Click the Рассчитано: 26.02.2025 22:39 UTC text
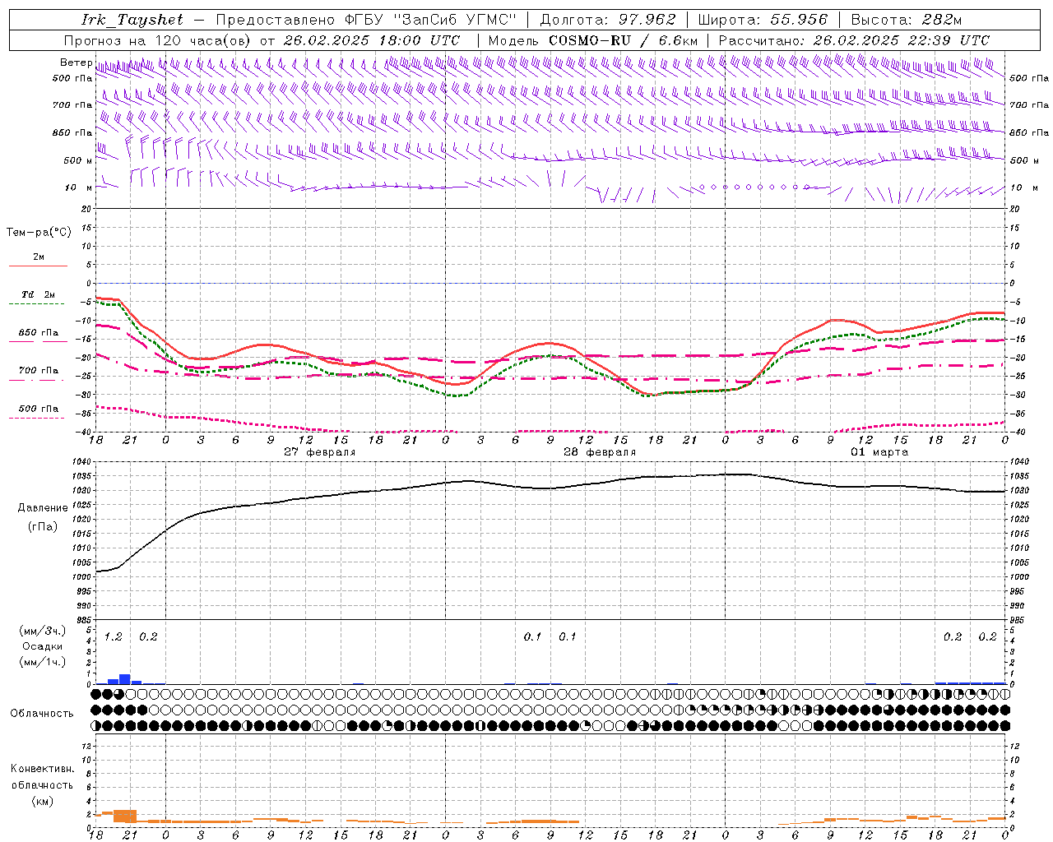 tap(854, 40)
